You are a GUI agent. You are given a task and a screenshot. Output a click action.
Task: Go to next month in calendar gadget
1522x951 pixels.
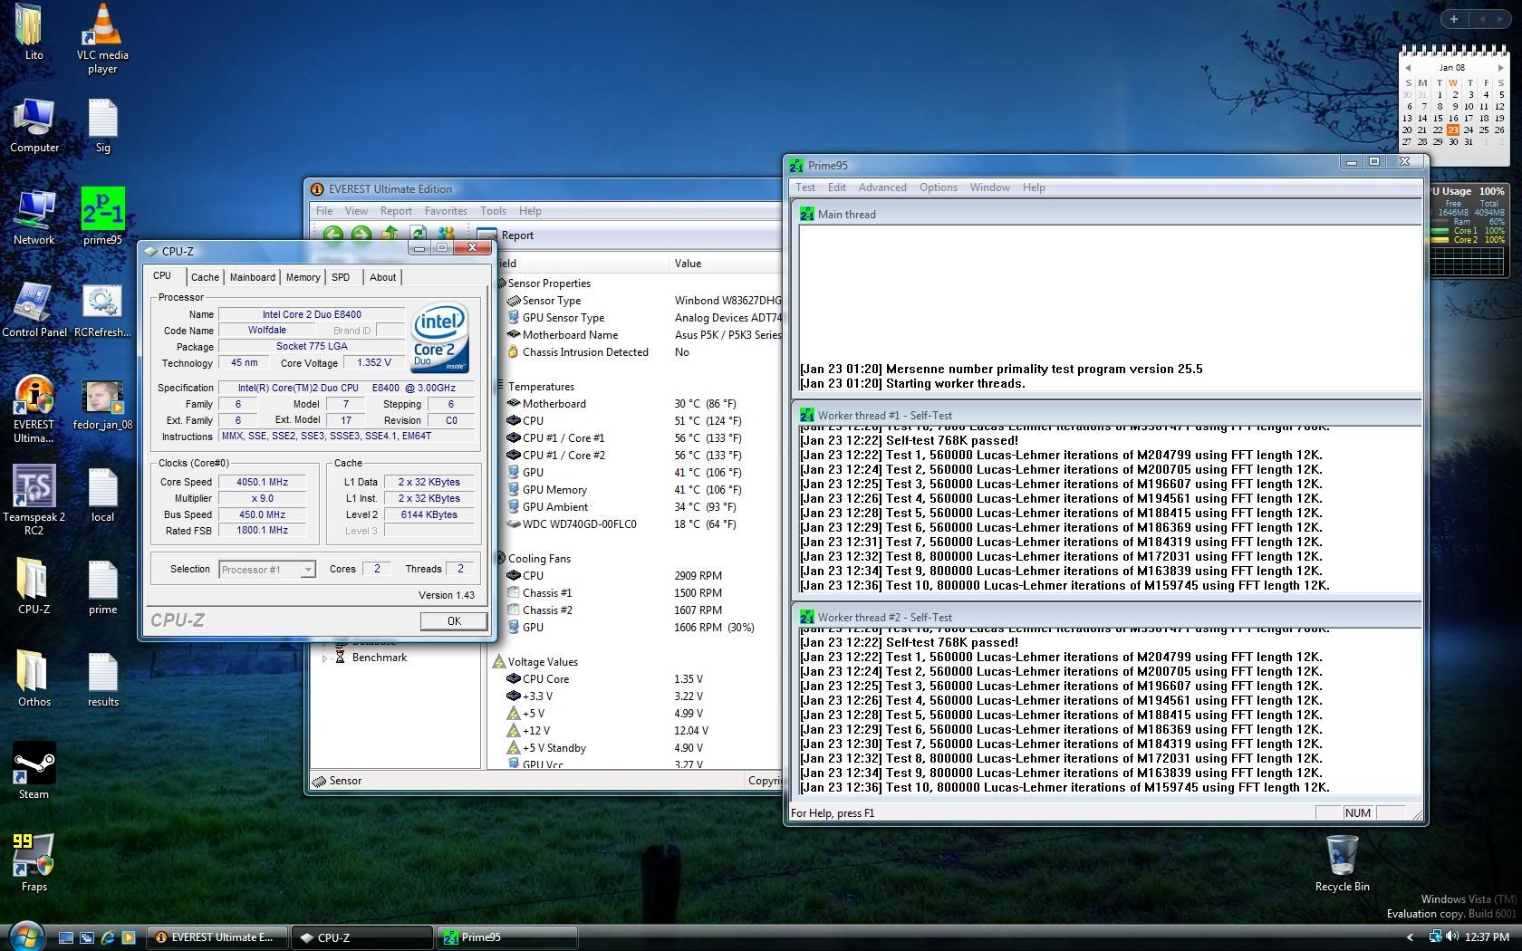pyautogui.click(x=1500, y=68)
